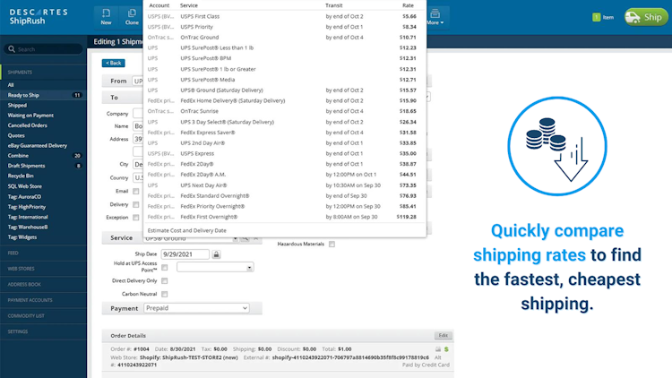This screenshot has height=378, width=672.
Task: Open the Service dropdown arrow
Action: (x=236, y=239)
